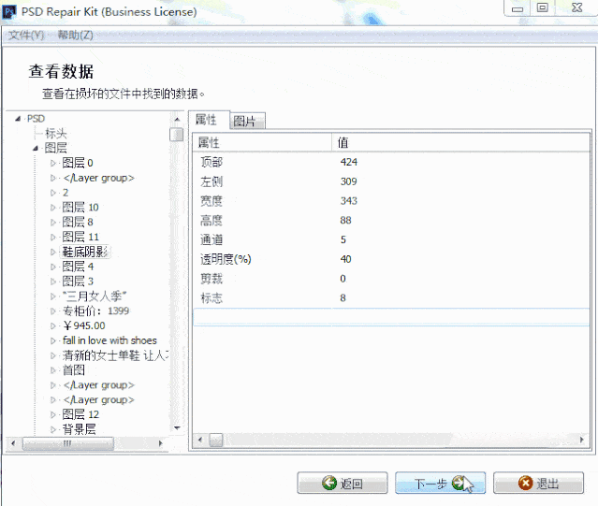Click the 左侧 property row
The width and height of the screenshot is (598, 506).
[x=391, y=181]
